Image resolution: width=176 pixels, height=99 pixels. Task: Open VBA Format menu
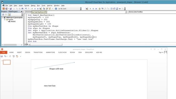click(x=27, y=5)
